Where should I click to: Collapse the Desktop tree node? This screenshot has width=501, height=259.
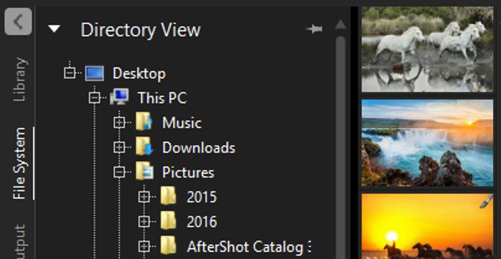pyautogui.click(x=70, y=73)
